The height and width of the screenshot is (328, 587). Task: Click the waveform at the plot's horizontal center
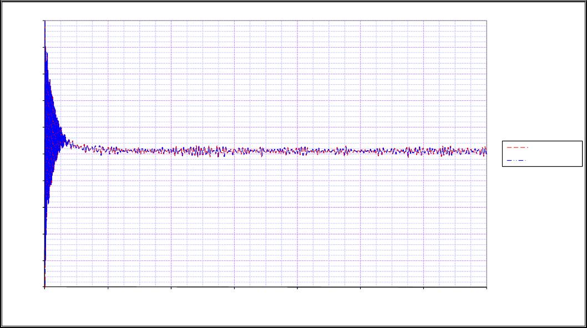point(265,151)
